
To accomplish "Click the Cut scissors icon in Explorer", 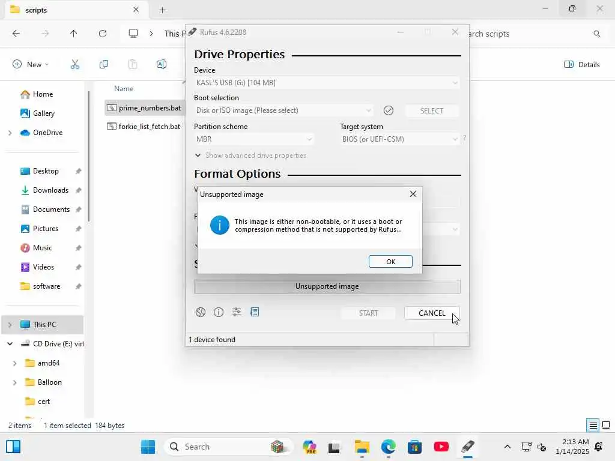I will pyautogui.click(x=75, y=65).
